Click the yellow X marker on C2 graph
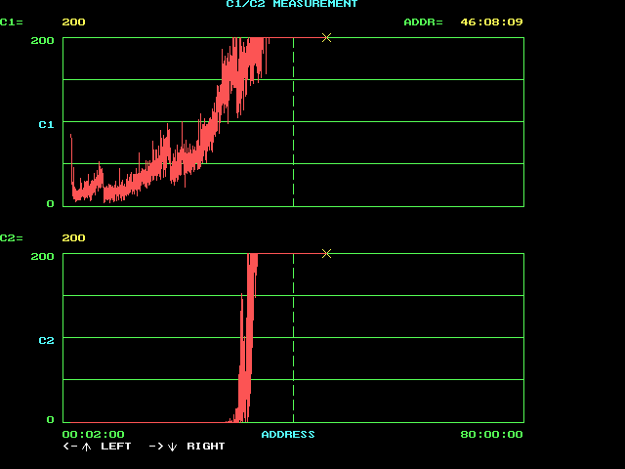This screenshot has width=625, height=469. 326,254
